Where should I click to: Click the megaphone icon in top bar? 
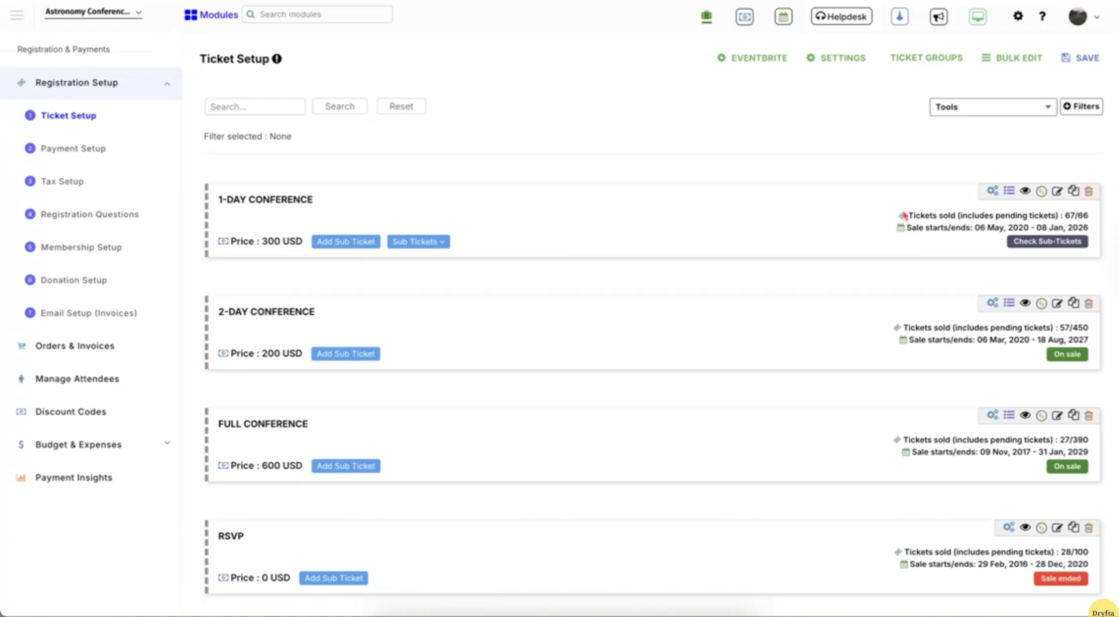938,17
